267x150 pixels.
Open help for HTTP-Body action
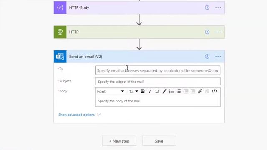(207, 7)
